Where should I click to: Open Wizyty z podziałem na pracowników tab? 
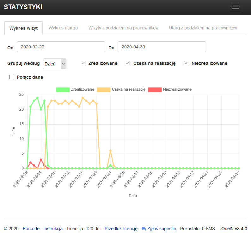pyautogui.click(x=123, y=28)
